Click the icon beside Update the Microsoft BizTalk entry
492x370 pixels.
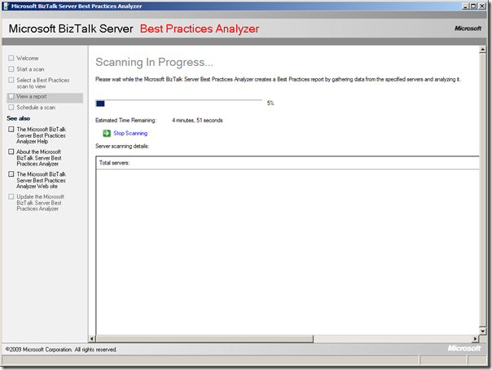[11, 196]
